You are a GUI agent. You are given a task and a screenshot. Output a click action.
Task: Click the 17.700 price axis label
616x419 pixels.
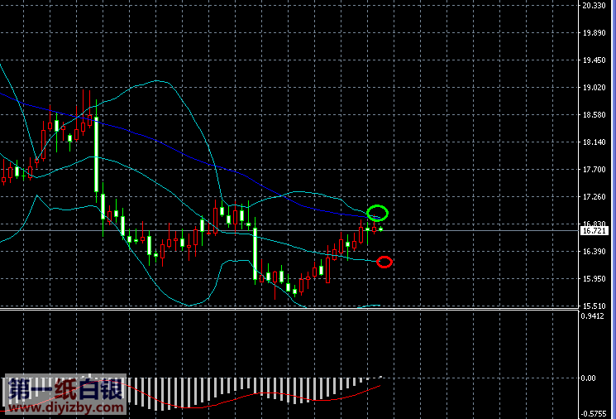pyautogui.click(x=595, y=170)
